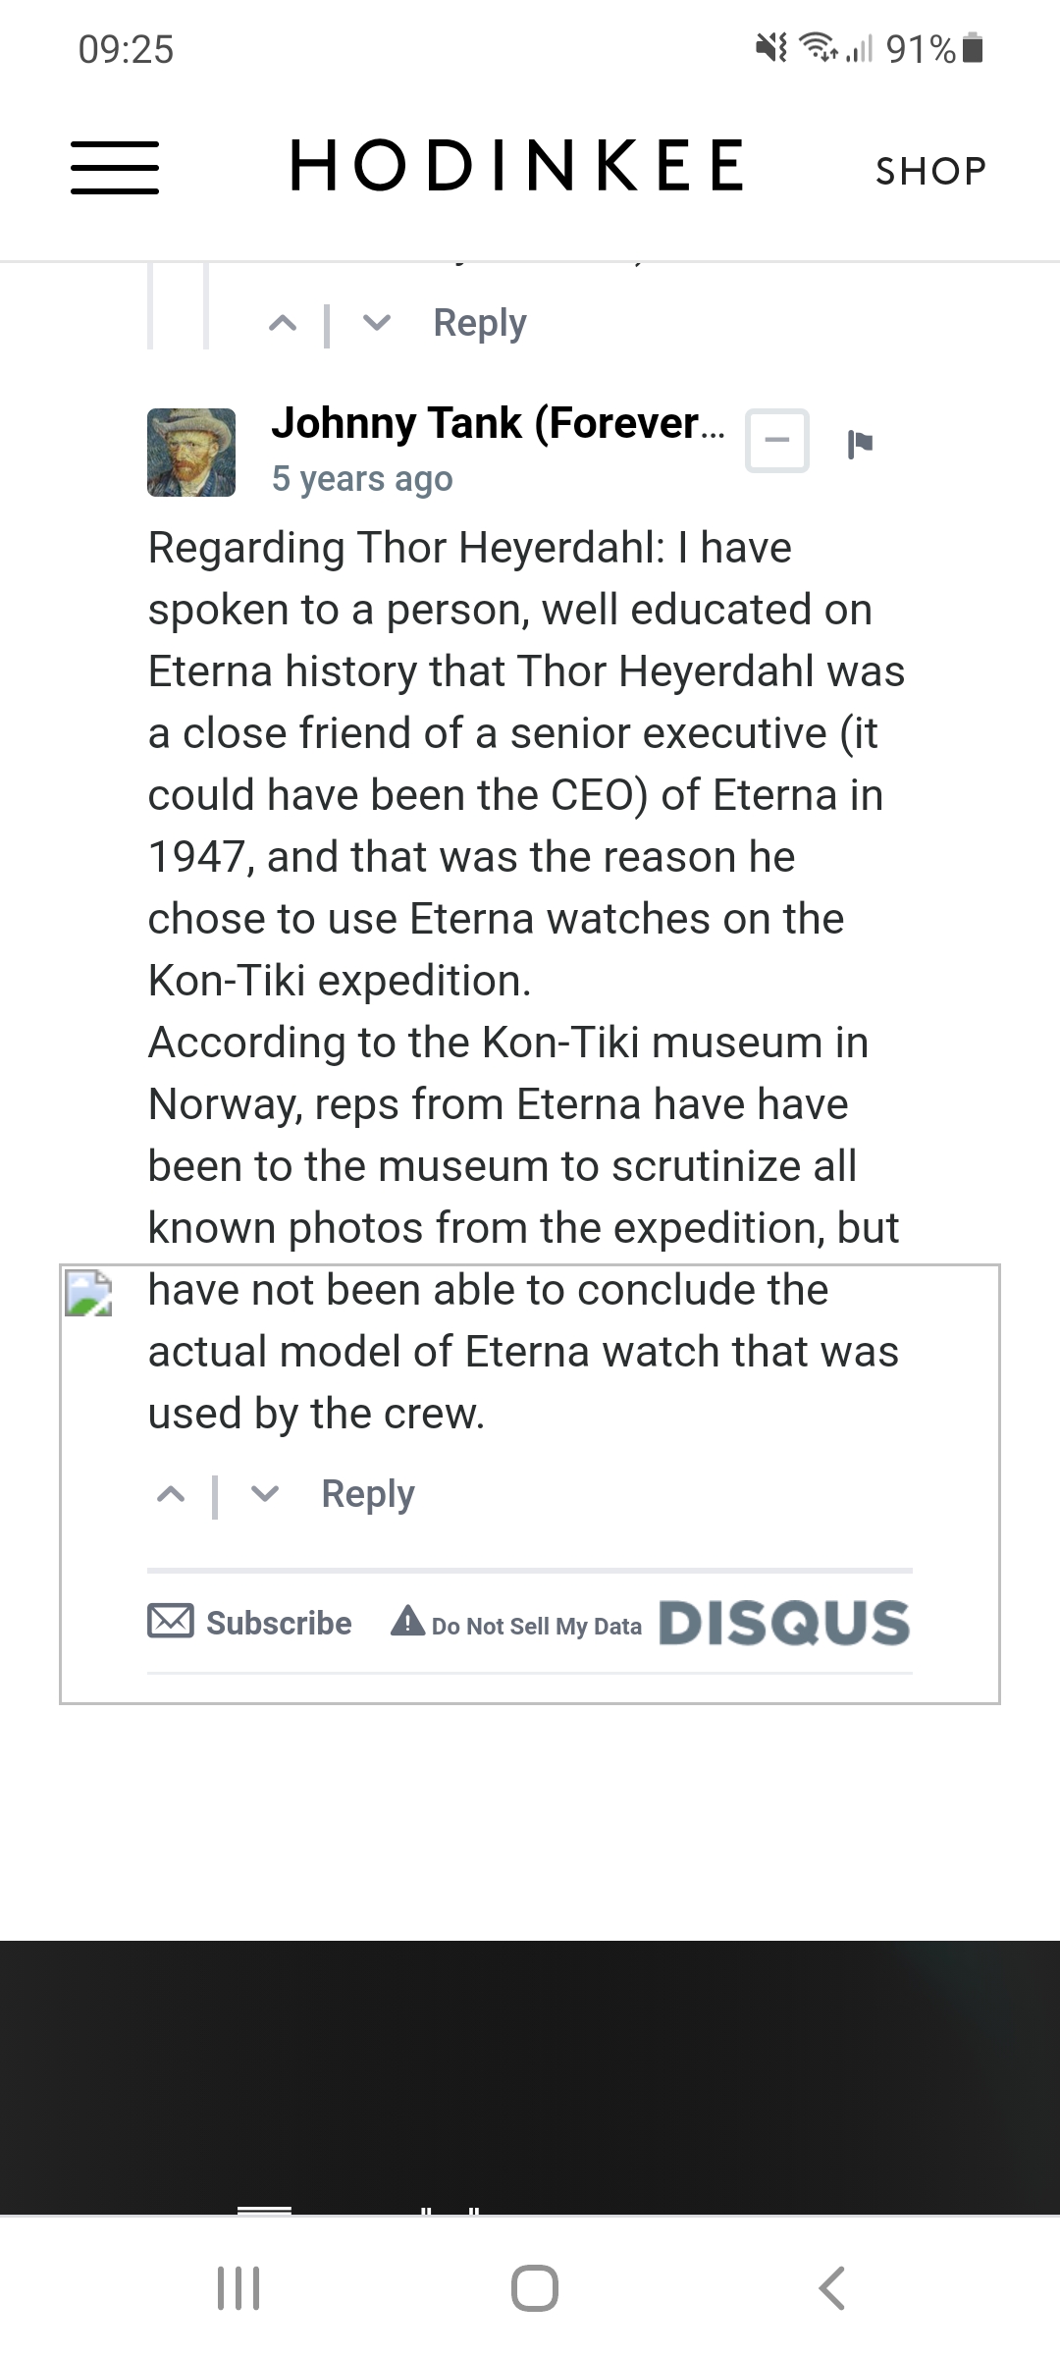
Task: Collapse the Johnny Tank comment thread
Action: (x=777, y=441)
